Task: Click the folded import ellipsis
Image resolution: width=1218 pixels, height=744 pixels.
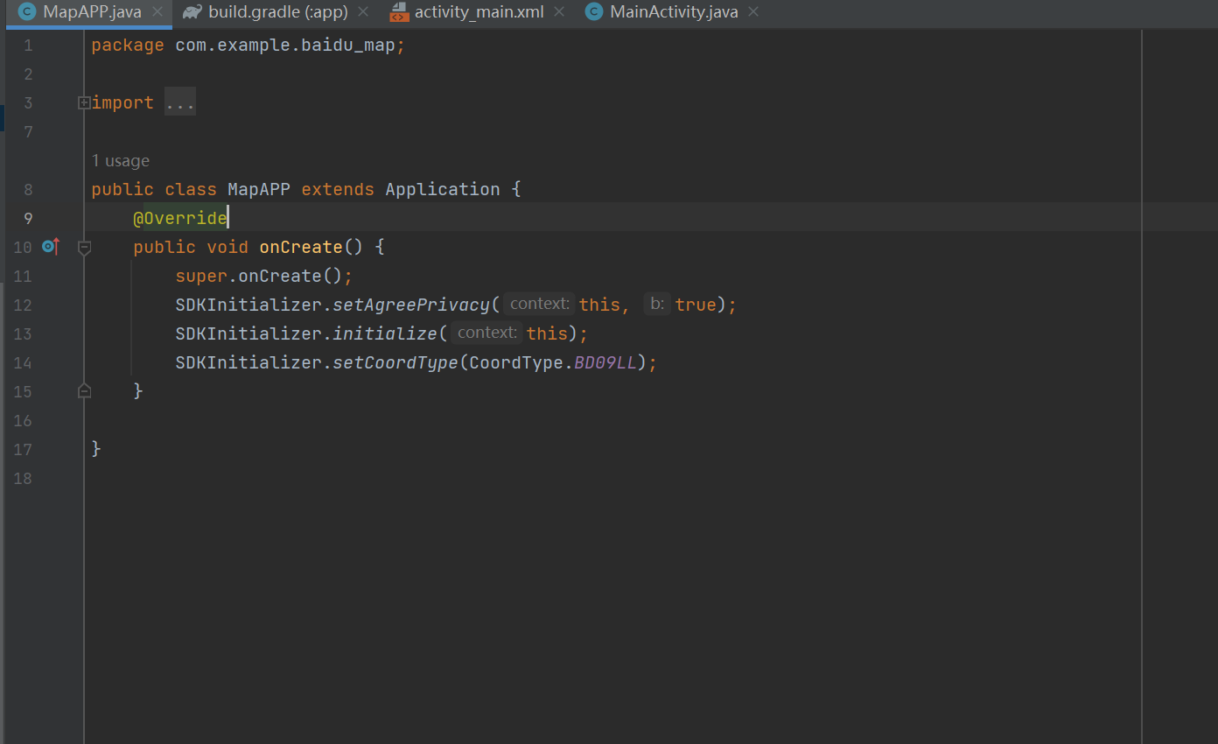Action: click(180, 103)
